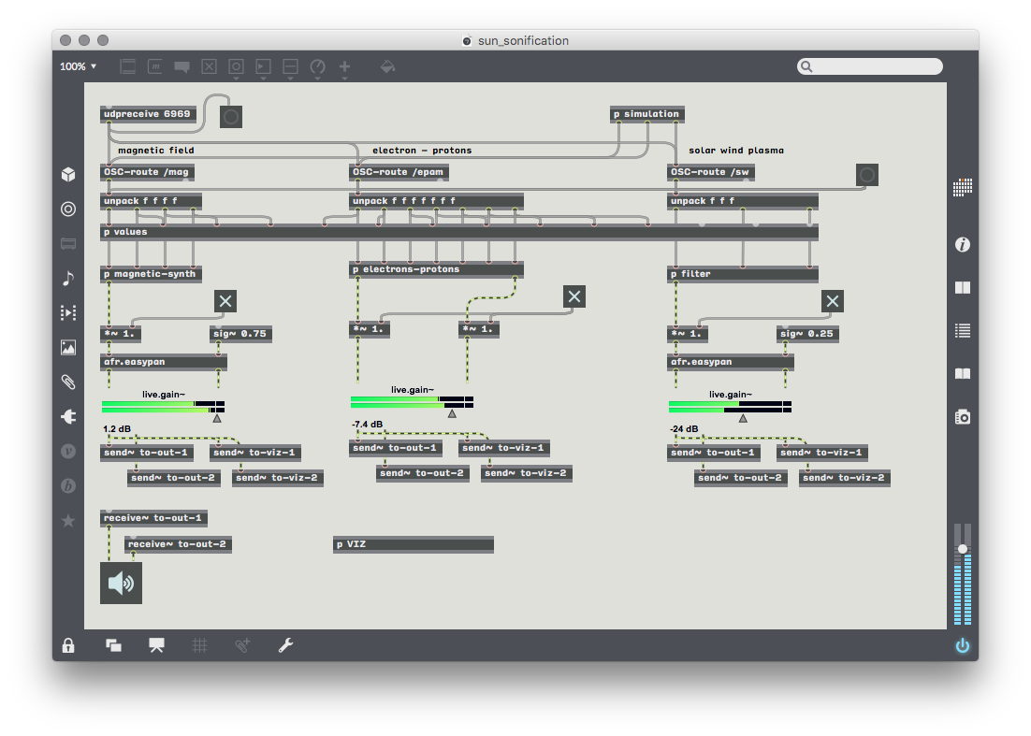Turn audio on with the power button

(x=962, y=646)
